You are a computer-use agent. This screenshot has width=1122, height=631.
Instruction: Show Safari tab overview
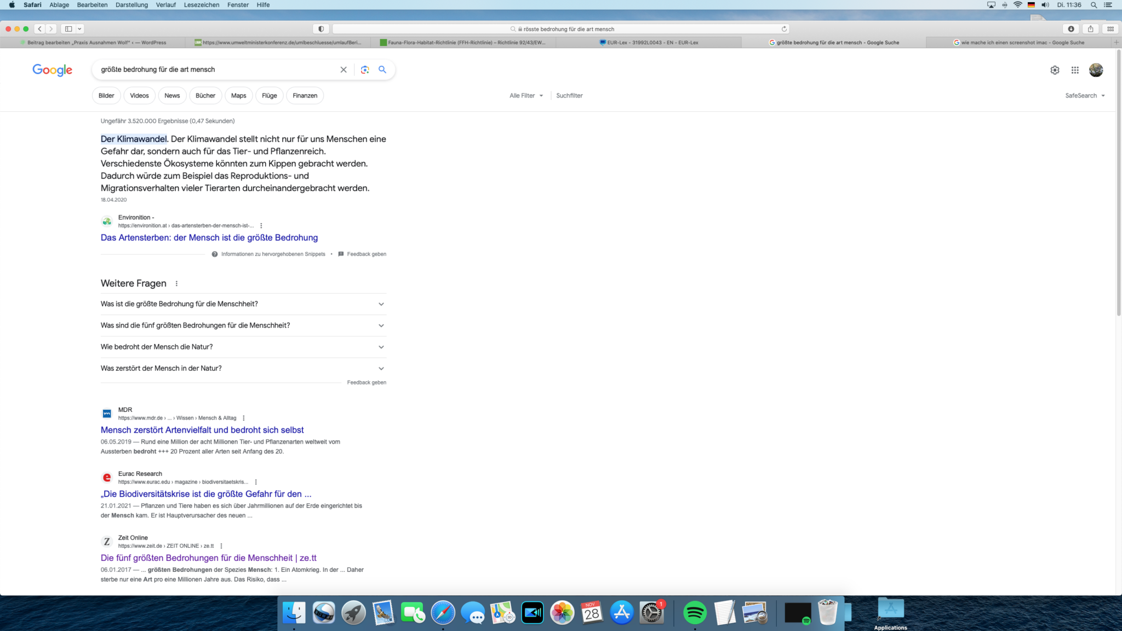click(1110, 29)
